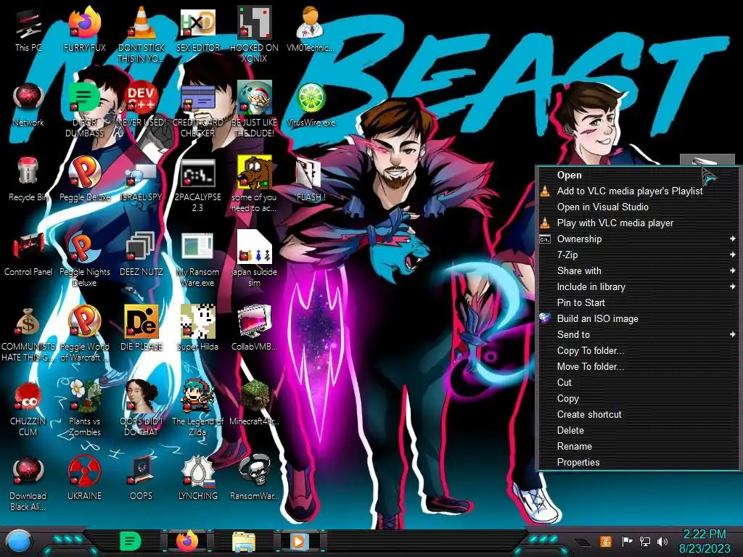Image resolution: width=743 pixels, height=557 pixels.
Task: Select the Recycle Bin icon
Action: (x=28, y=179)
